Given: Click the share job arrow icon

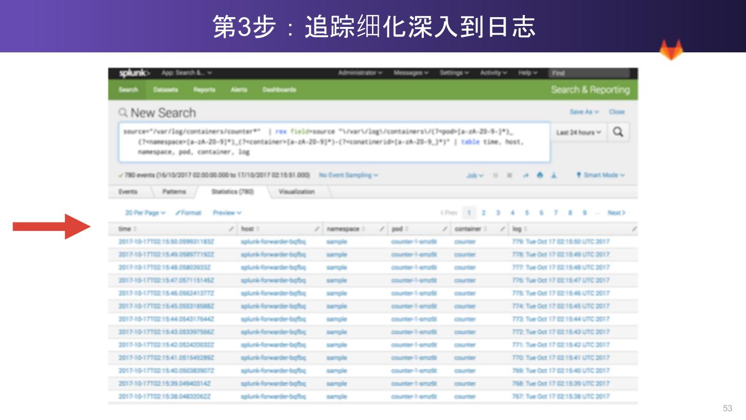Looking at the screenshot, I should 525,175.
